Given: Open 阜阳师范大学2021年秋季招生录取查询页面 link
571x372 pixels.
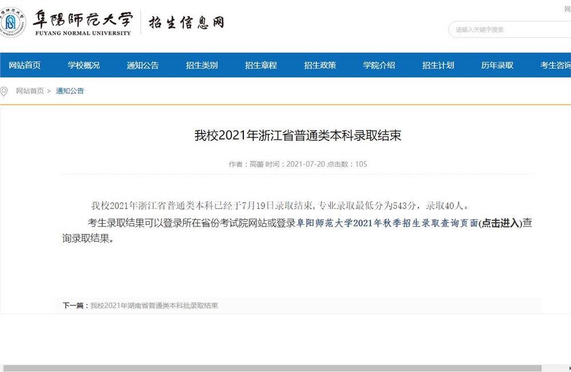Looking at the screenshot, I should click(x=387, y=223).
